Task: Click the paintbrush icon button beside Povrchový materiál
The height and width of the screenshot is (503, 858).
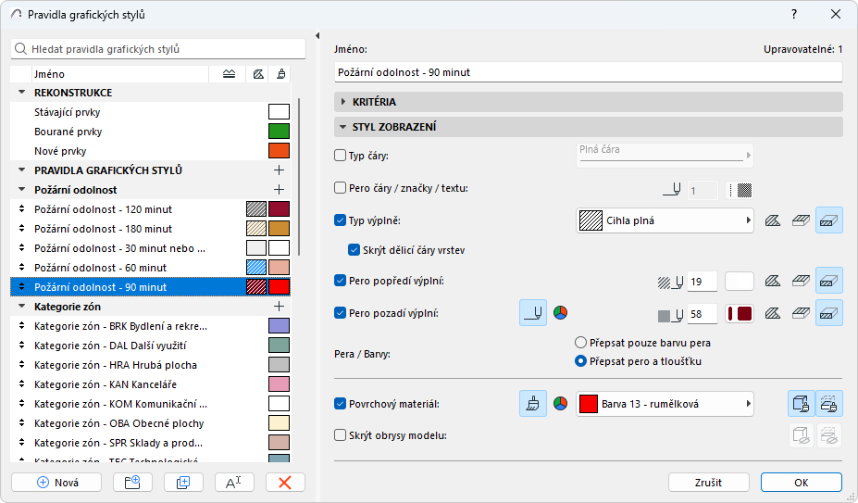Action: click(x=533, y=404)
